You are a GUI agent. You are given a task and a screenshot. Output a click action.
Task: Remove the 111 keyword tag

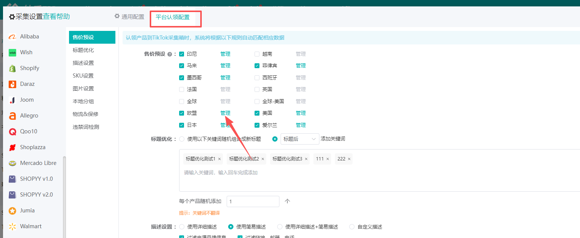click(x=328, y=159)
